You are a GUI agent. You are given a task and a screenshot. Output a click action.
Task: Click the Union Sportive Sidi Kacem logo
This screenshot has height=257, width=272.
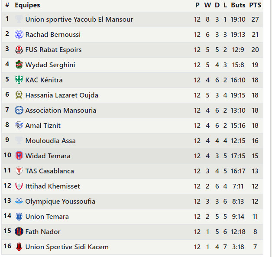19,247
